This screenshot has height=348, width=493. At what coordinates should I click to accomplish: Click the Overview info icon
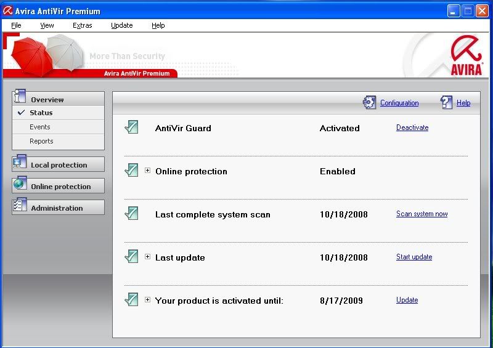click(20, 97)
